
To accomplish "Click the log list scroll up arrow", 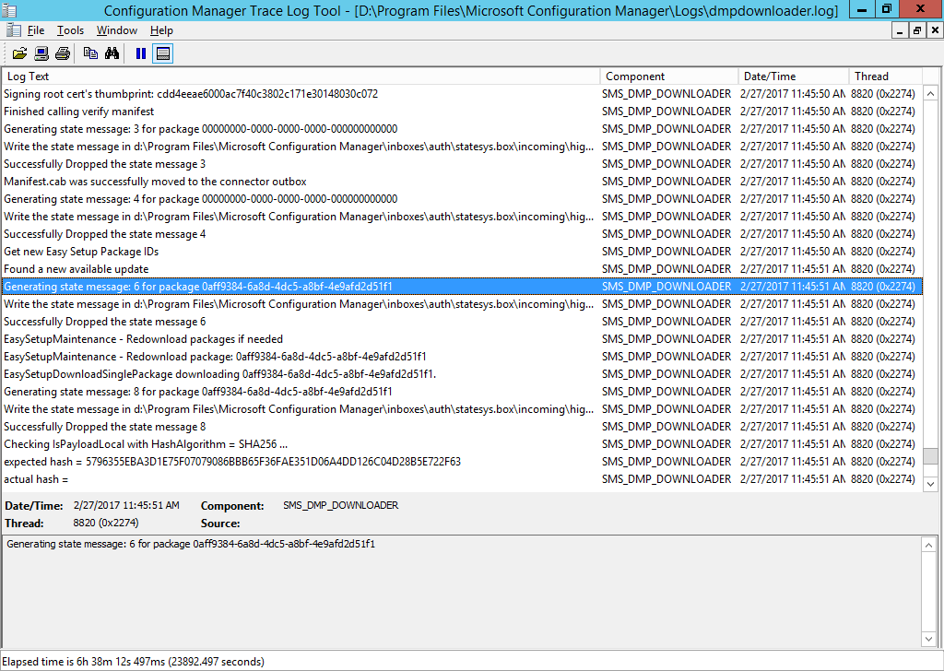I will point(930,93).
